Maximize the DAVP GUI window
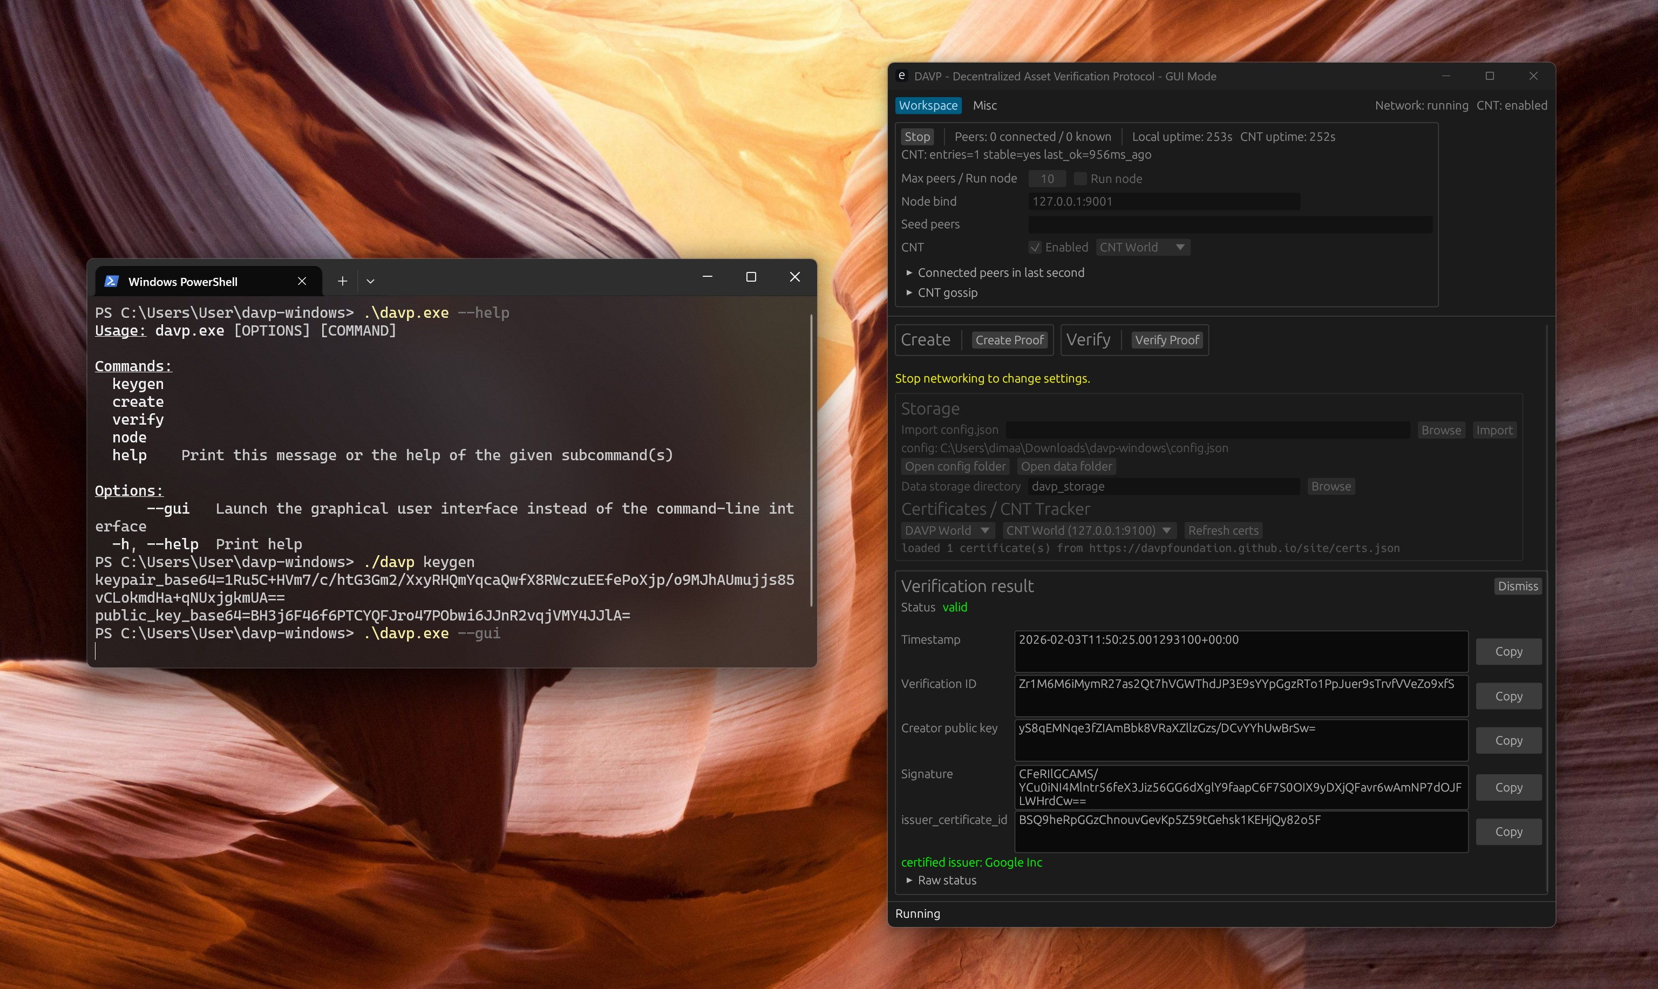Screen dimensions: 1658x989 tap(1489, 76)
